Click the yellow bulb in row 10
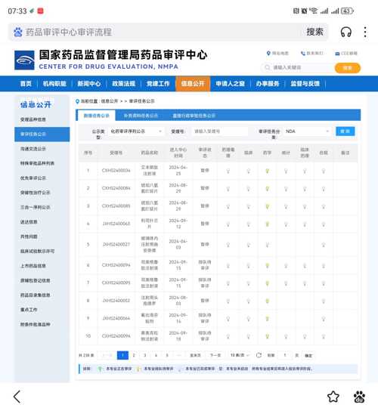The image size is (378, 411). (x=268, y=336)
